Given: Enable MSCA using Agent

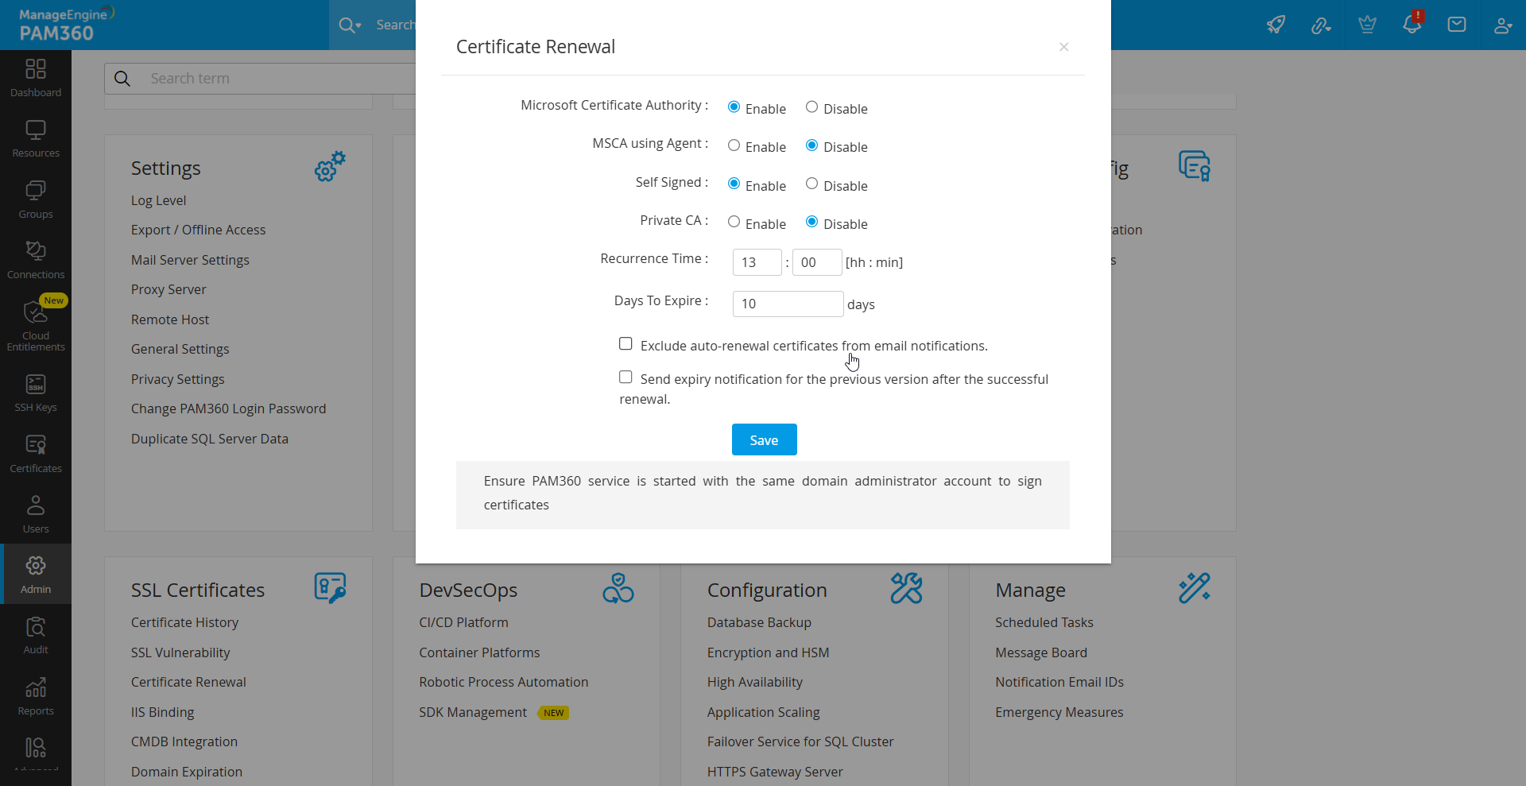Looking at the screenshot, I should pyautogui.click(x=734, y=145).
